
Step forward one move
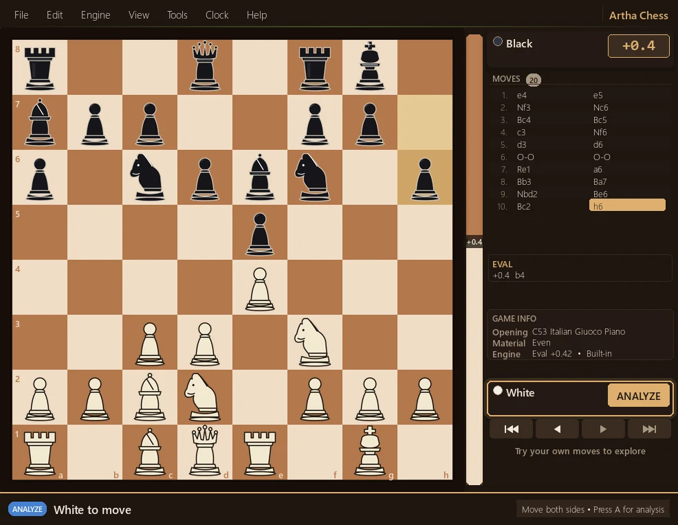pyautogui.click(x=603, y=429)
